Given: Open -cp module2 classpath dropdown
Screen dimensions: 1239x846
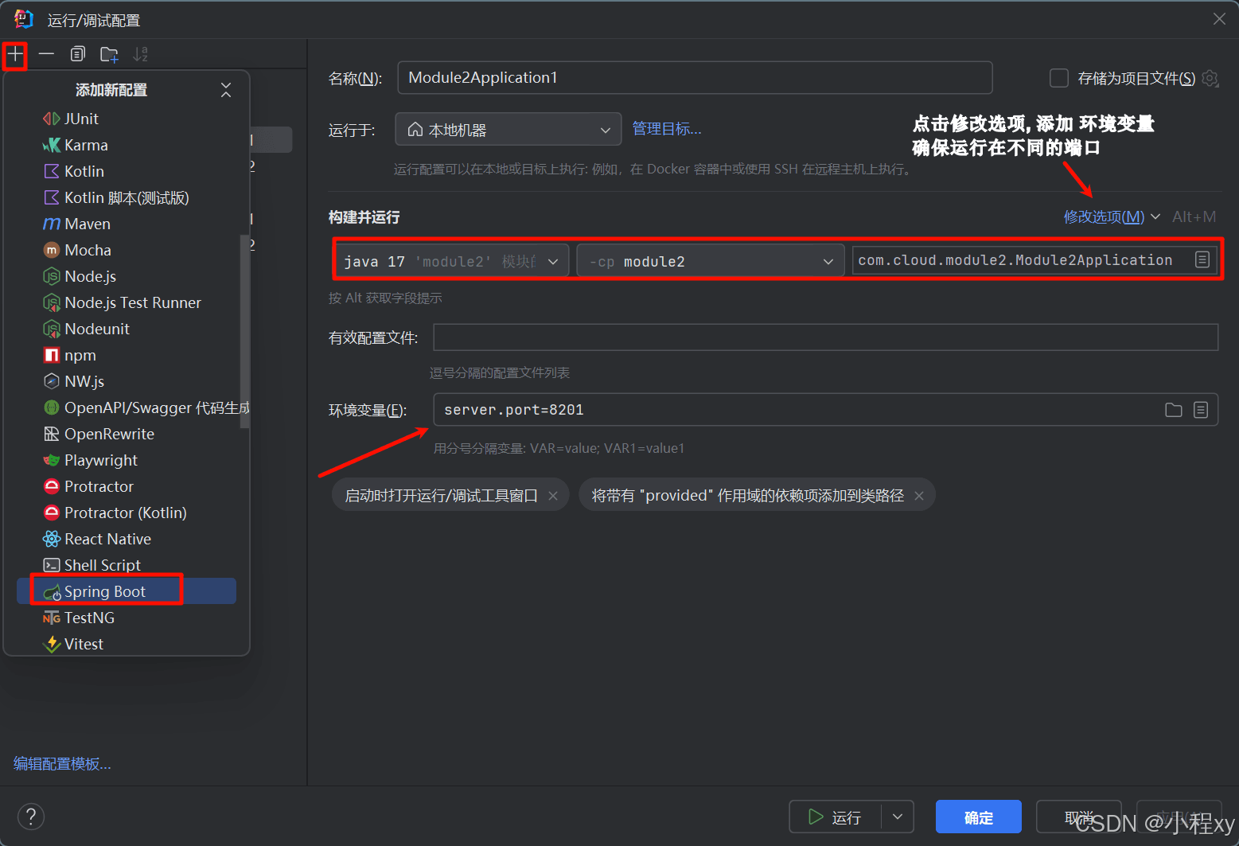Looking at the screenshot, I should 711,261.
